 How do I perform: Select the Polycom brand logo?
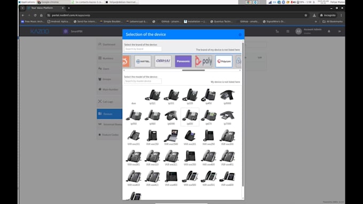(224, 61)
